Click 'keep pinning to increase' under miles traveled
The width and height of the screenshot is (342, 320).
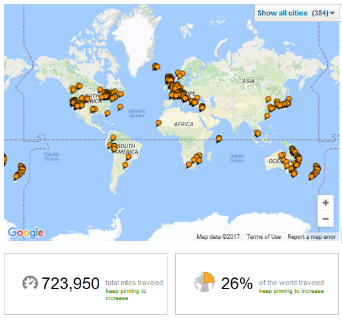126,294
